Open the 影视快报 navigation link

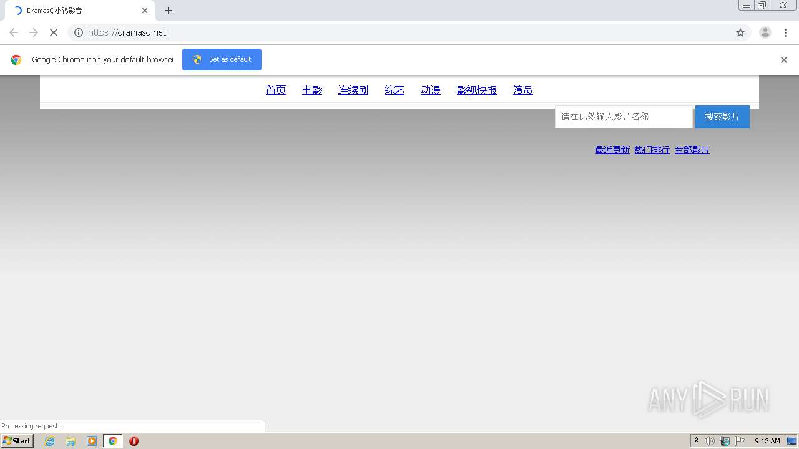coord(477,90)
